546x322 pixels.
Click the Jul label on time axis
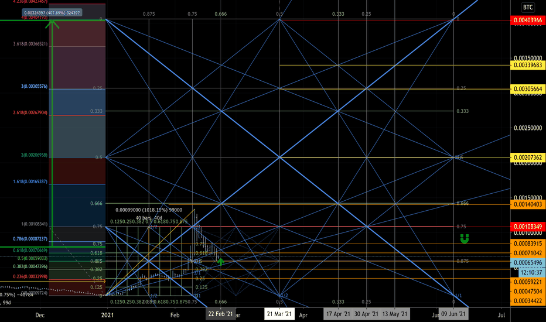click(501, 315)
